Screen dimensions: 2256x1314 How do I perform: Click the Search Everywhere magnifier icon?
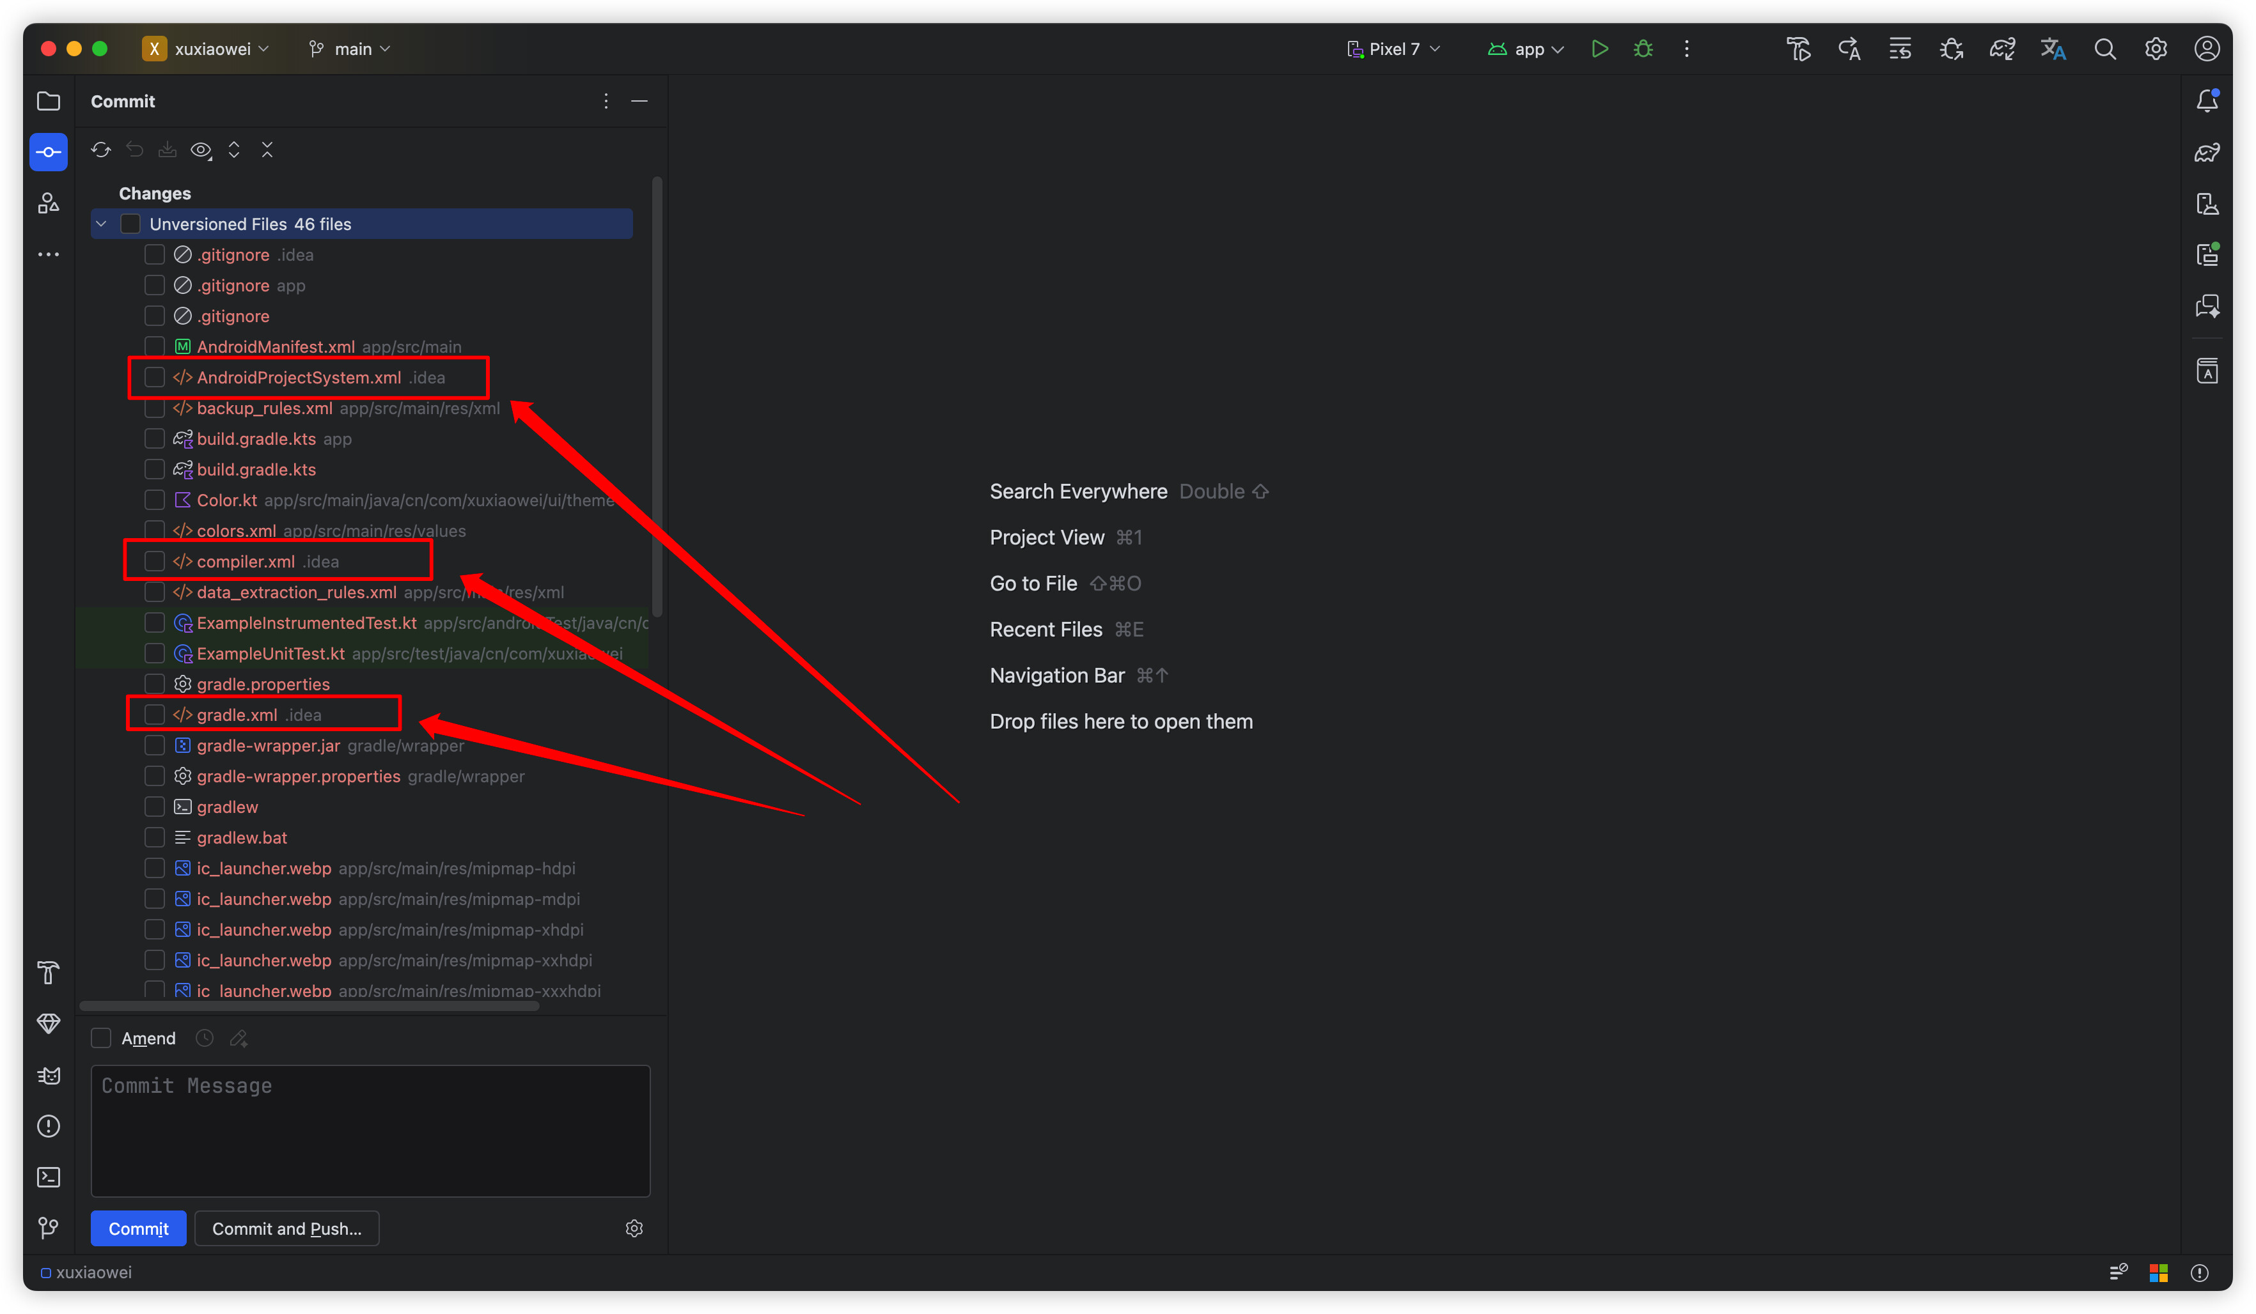pyautogui.click(x=2104, y=49)
